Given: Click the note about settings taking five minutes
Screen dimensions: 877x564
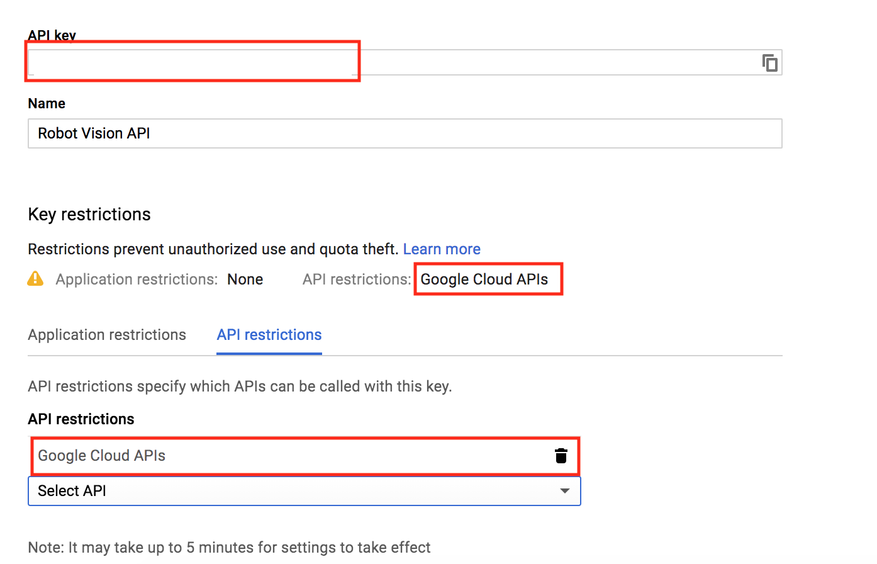Looking at the screenshot, I should (x=228, y=547).
